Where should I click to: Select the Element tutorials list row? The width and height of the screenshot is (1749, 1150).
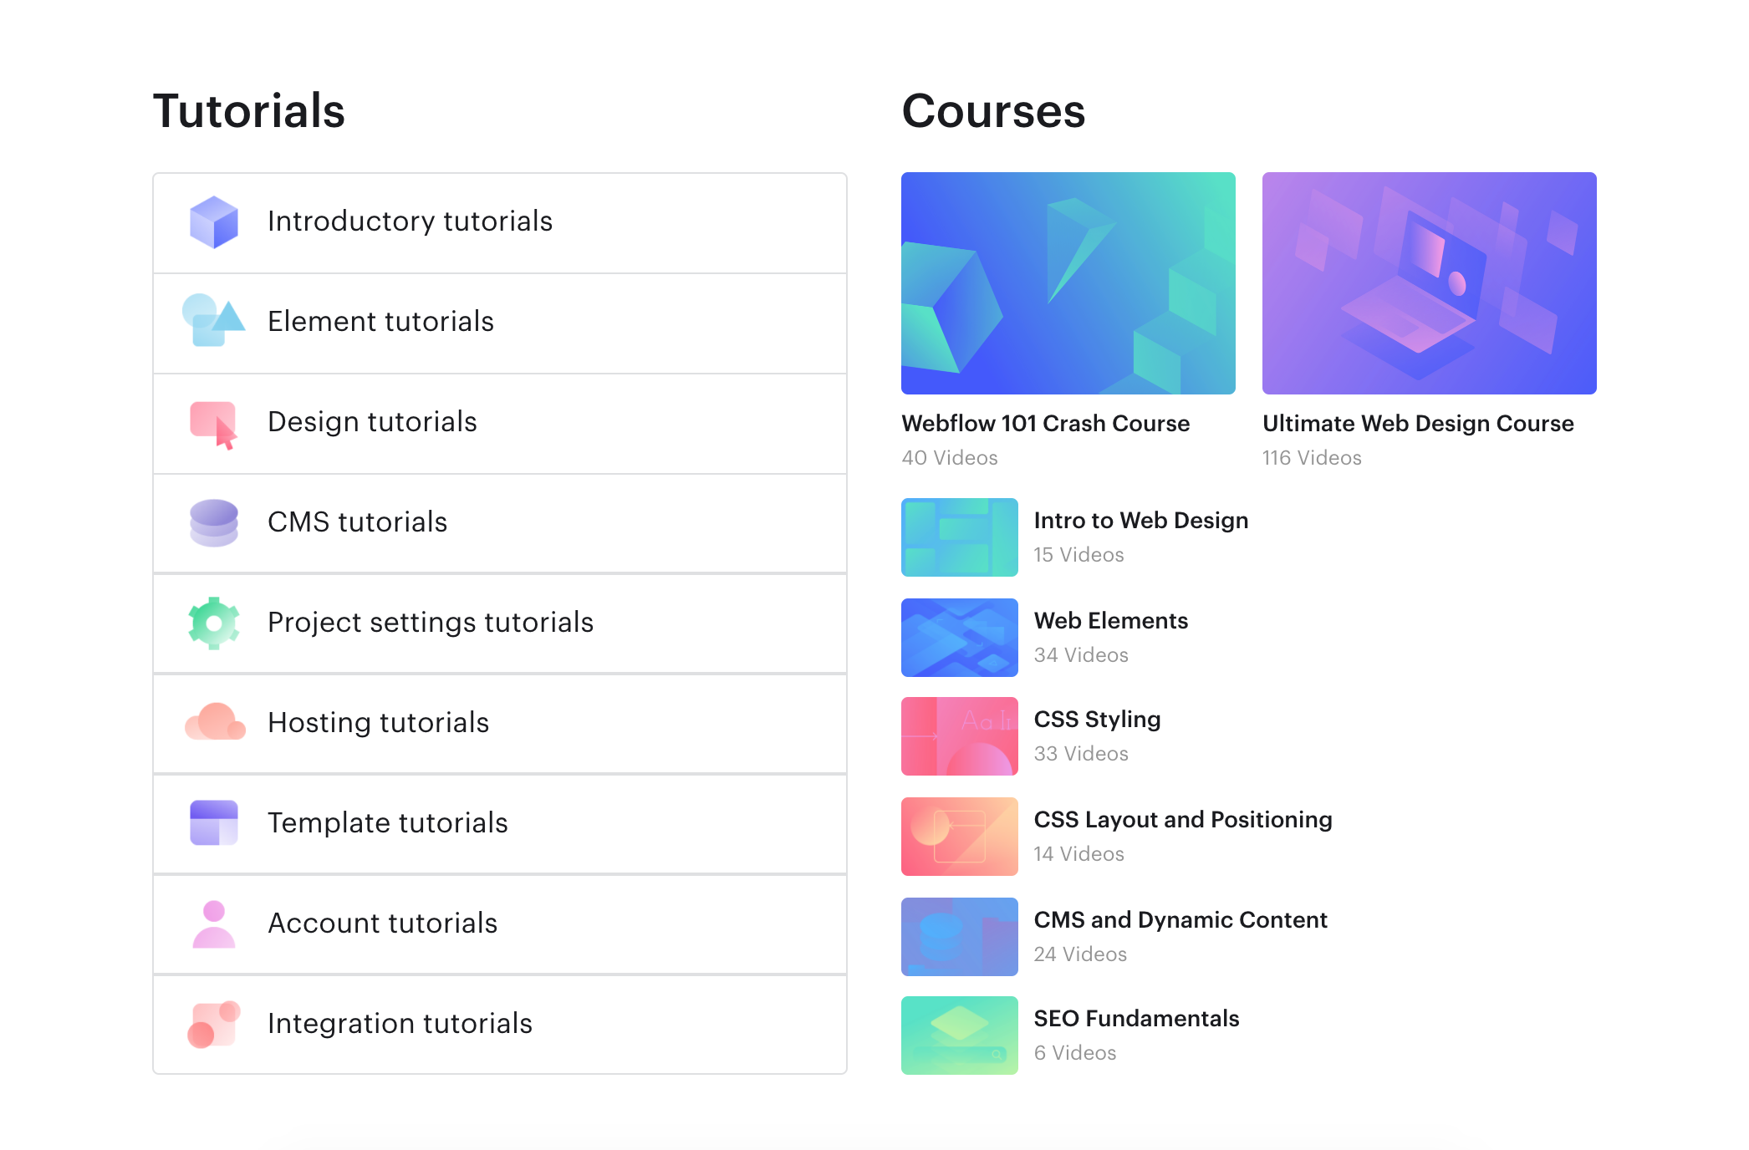click(x=499, y=322)
